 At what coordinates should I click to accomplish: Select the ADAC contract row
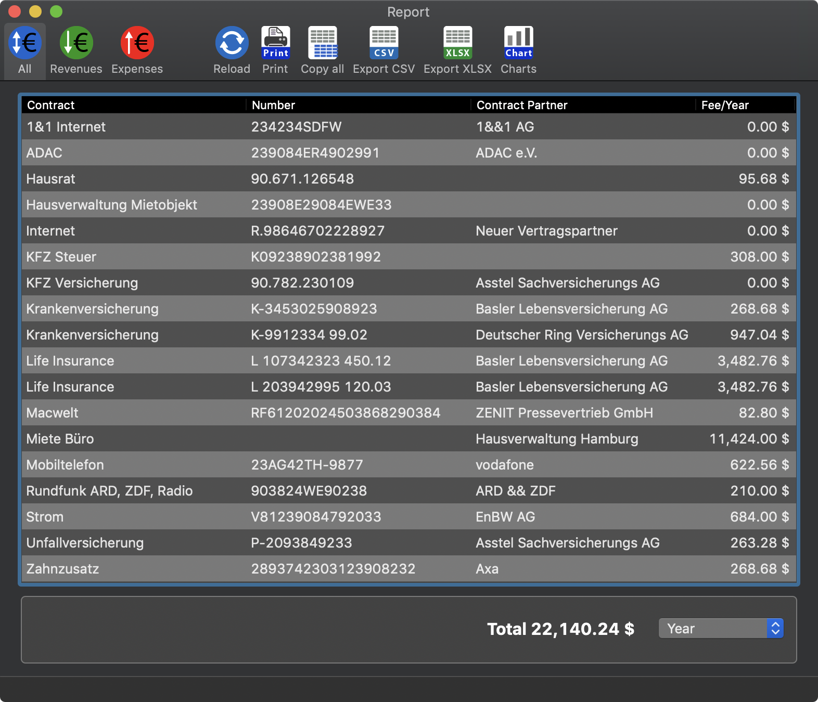(x=409, y=152)
